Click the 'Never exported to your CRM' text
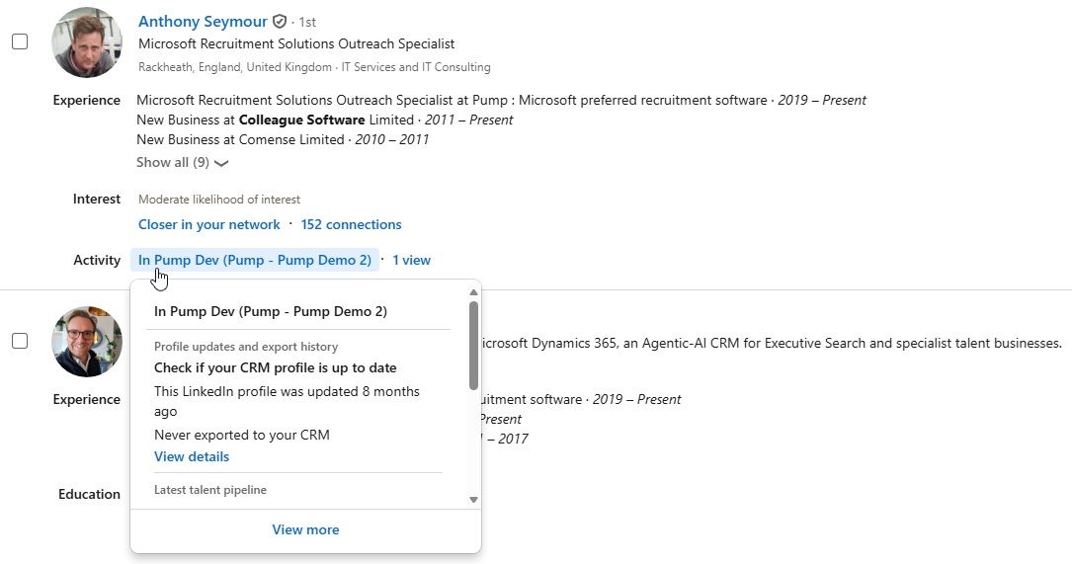This screenshot has width=1072, height=564. (241, 435)
